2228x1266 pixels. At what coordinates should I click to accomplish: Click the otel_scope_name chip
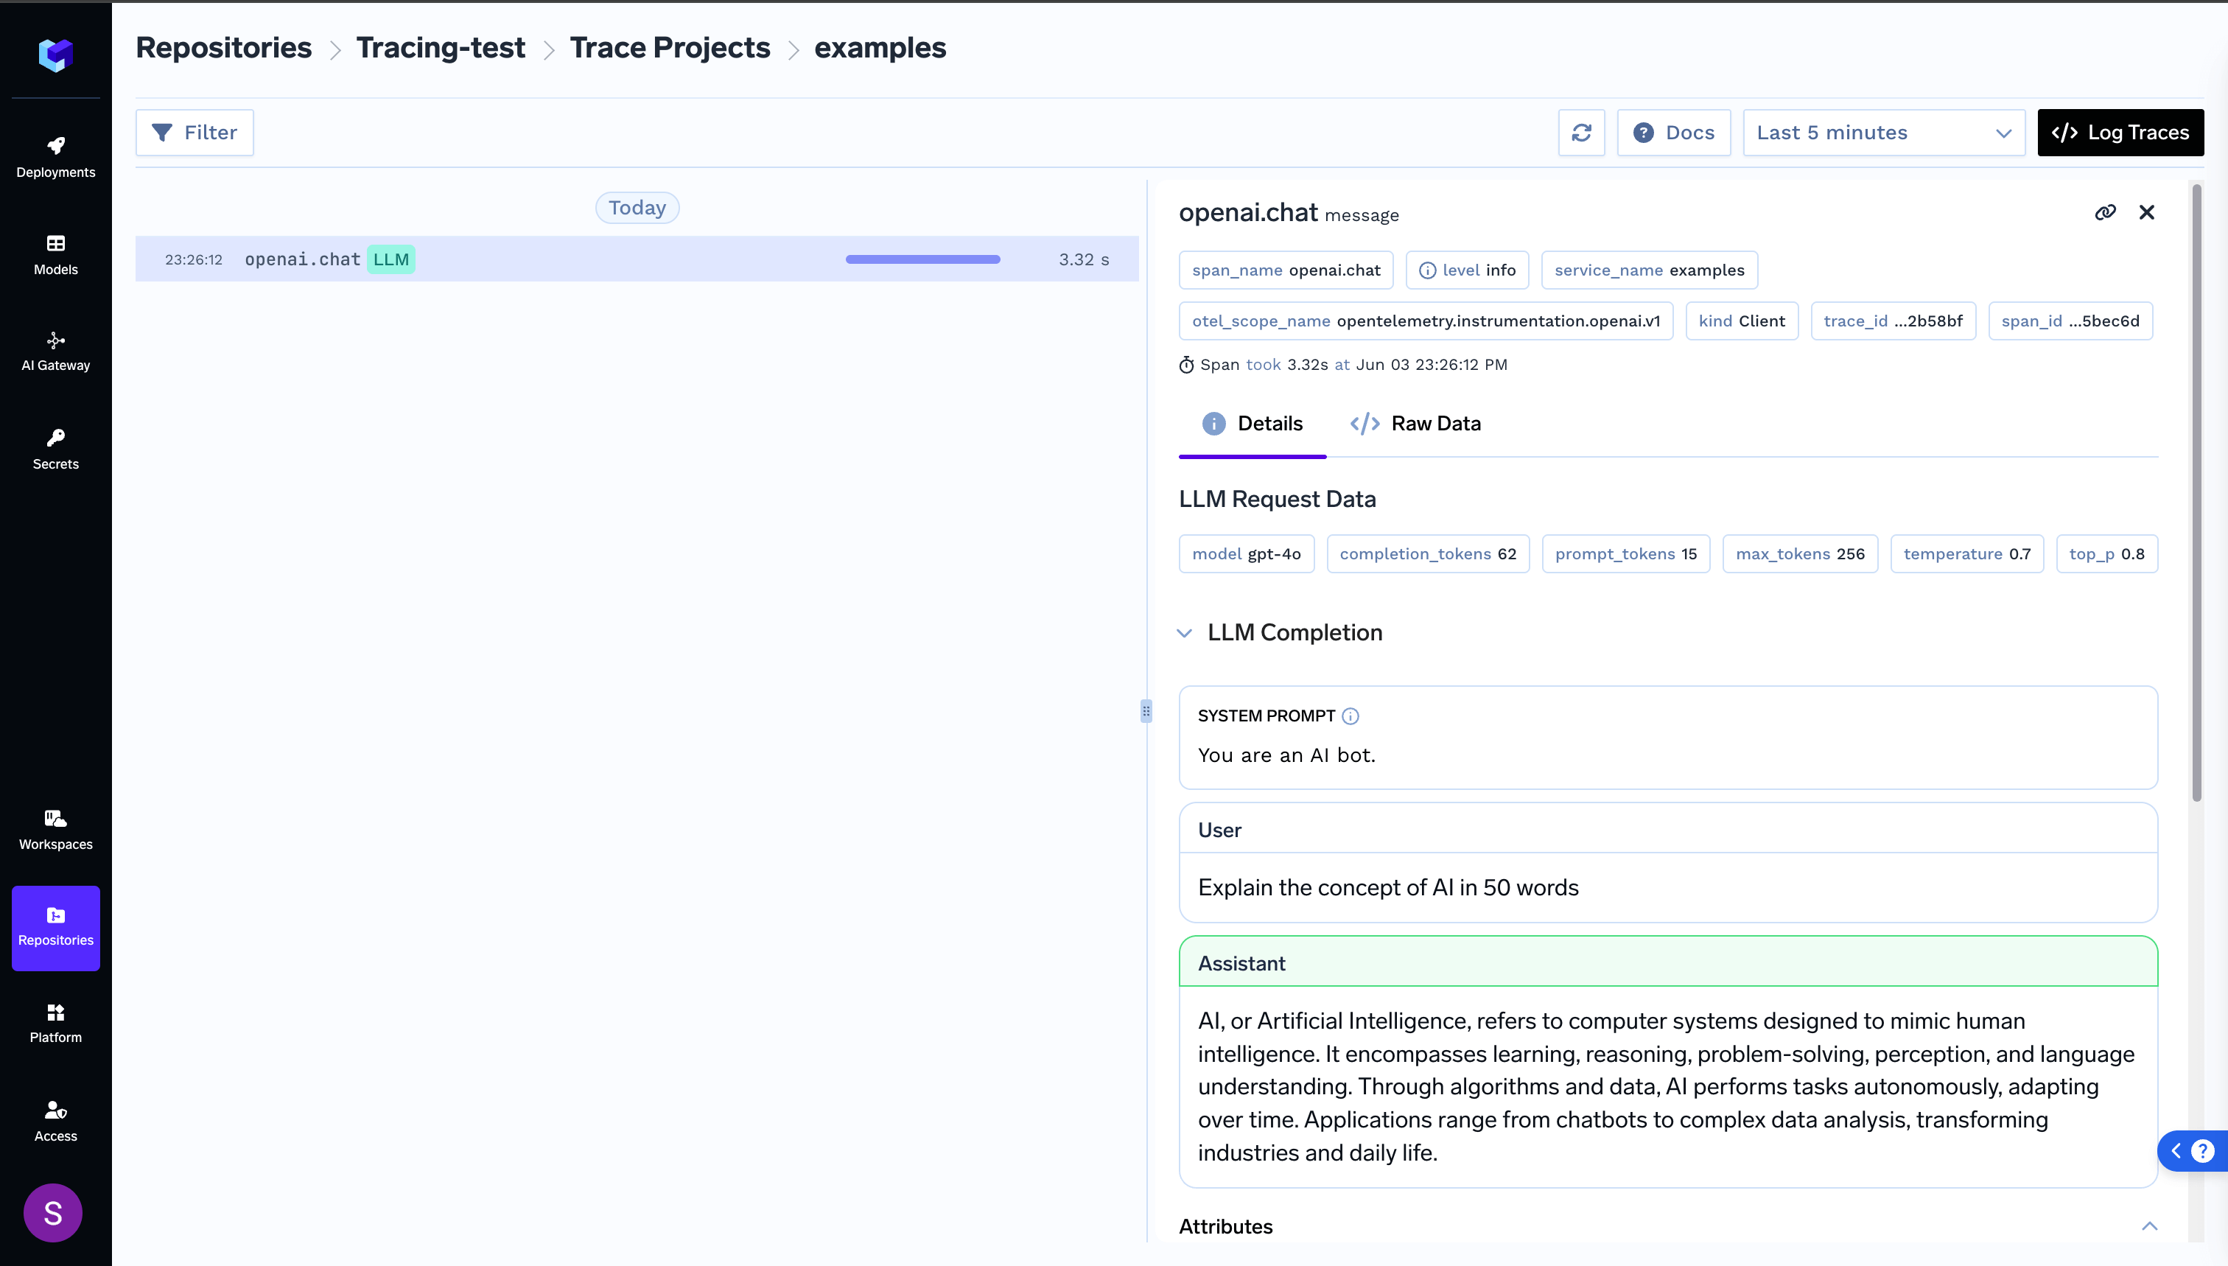(x=1426, y=321)
